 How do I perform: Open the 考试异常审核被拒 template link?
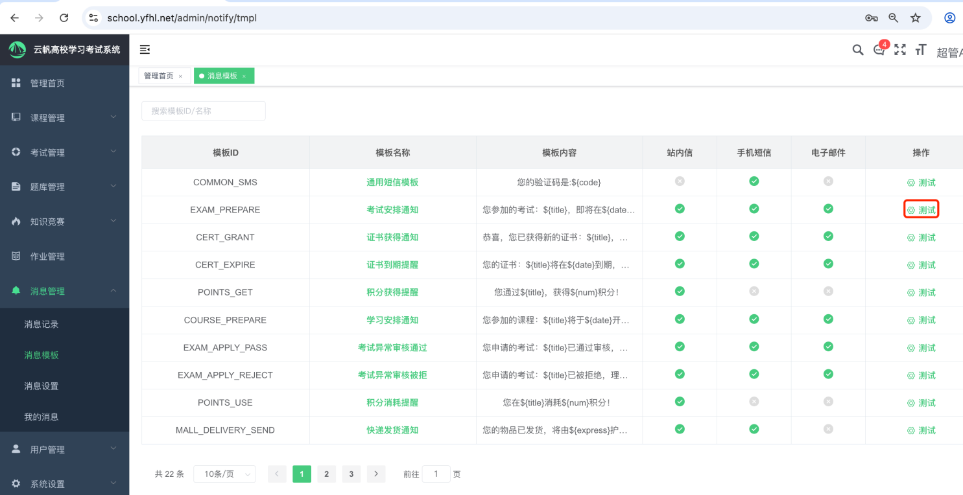392,375
